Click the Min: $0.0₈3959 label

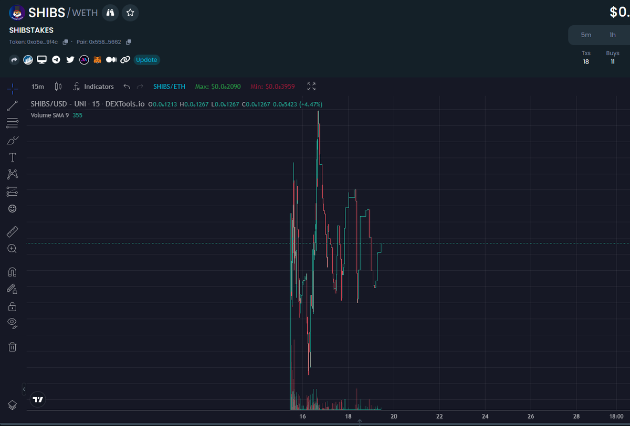[272, 87]
